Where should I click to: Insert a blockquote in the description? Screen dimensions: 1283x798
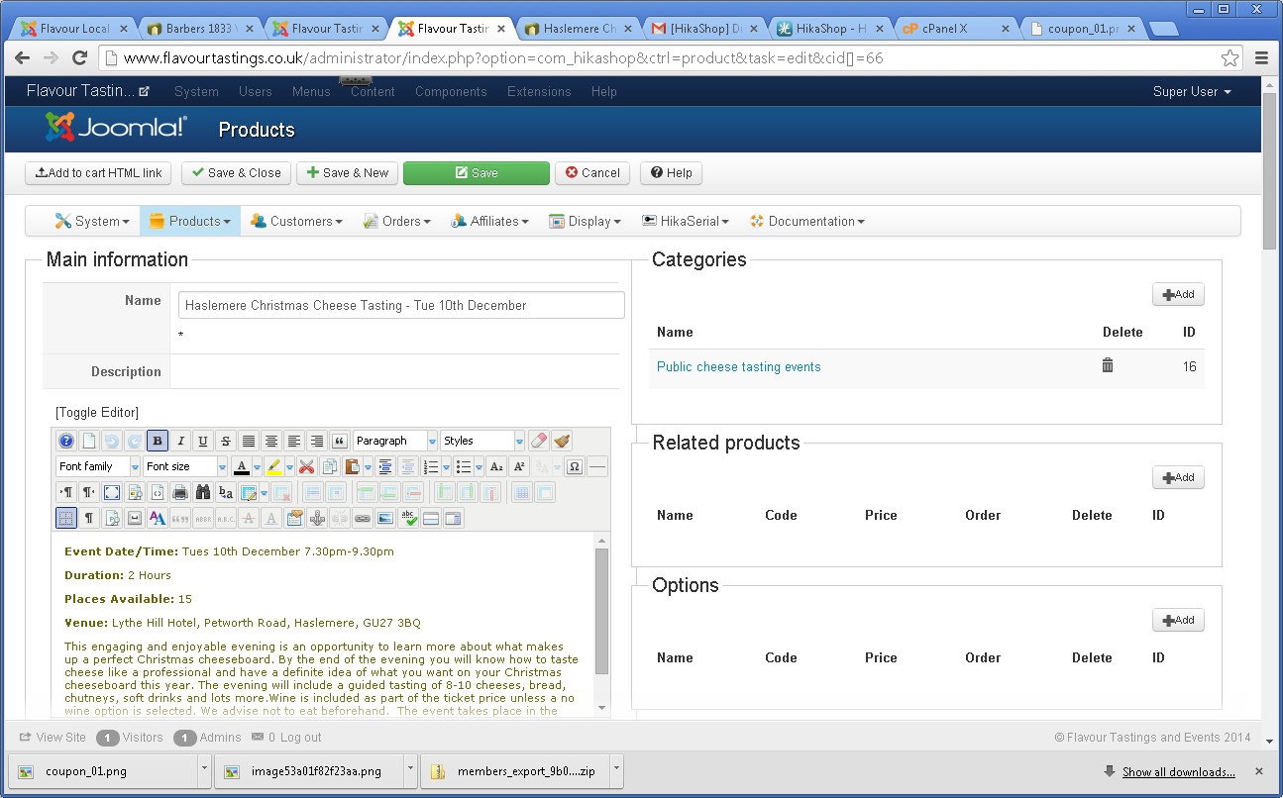340,442
